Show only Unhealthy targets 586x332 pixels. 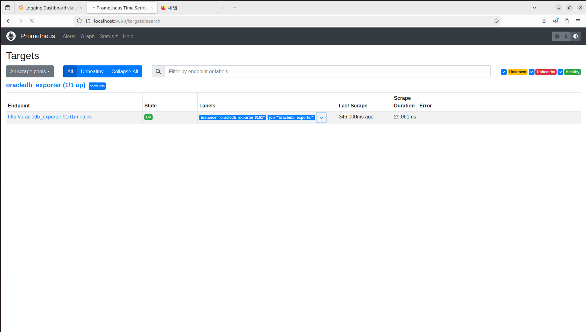coord(92,71)
